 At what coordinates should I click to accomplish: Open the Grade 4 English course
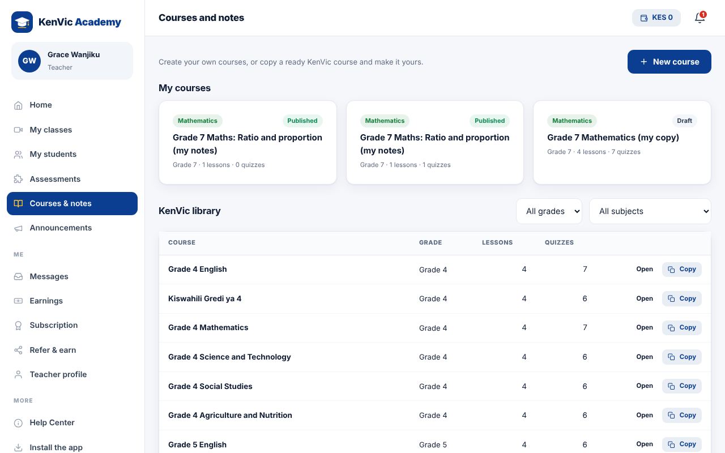(x=645, y=270)
